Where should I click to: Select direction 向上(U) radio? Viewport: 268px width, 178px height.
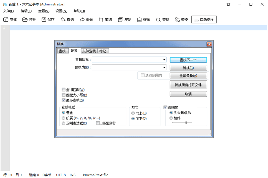(x=133, y=113)
